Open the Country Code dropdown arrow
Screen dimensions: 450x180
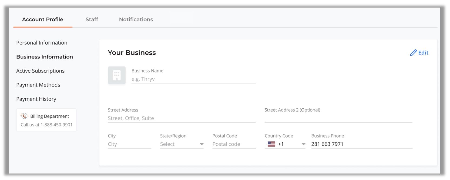(x=303, y=144)
